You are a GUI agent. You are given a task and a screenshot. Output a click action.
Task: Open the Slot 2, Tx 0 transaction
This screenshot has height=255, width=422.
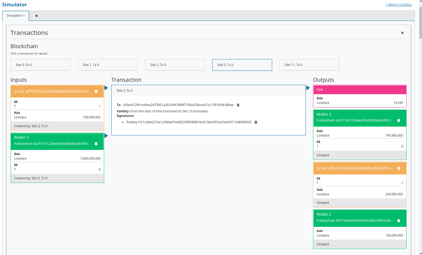[175, 65]
